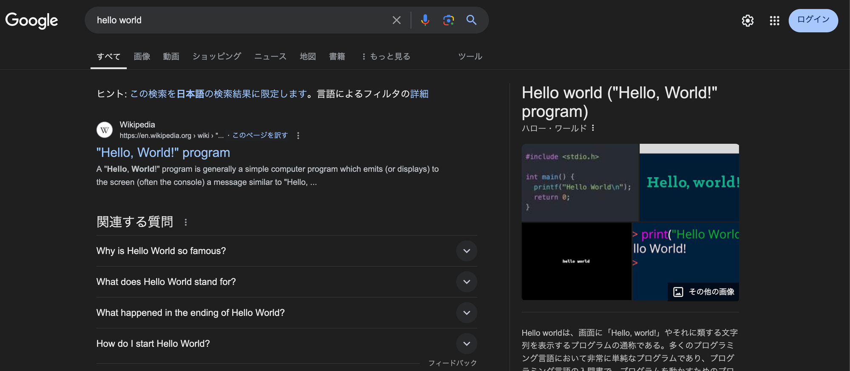The image size is (850, 371).
Task: Click the ツール button
Action: (470, 56)
